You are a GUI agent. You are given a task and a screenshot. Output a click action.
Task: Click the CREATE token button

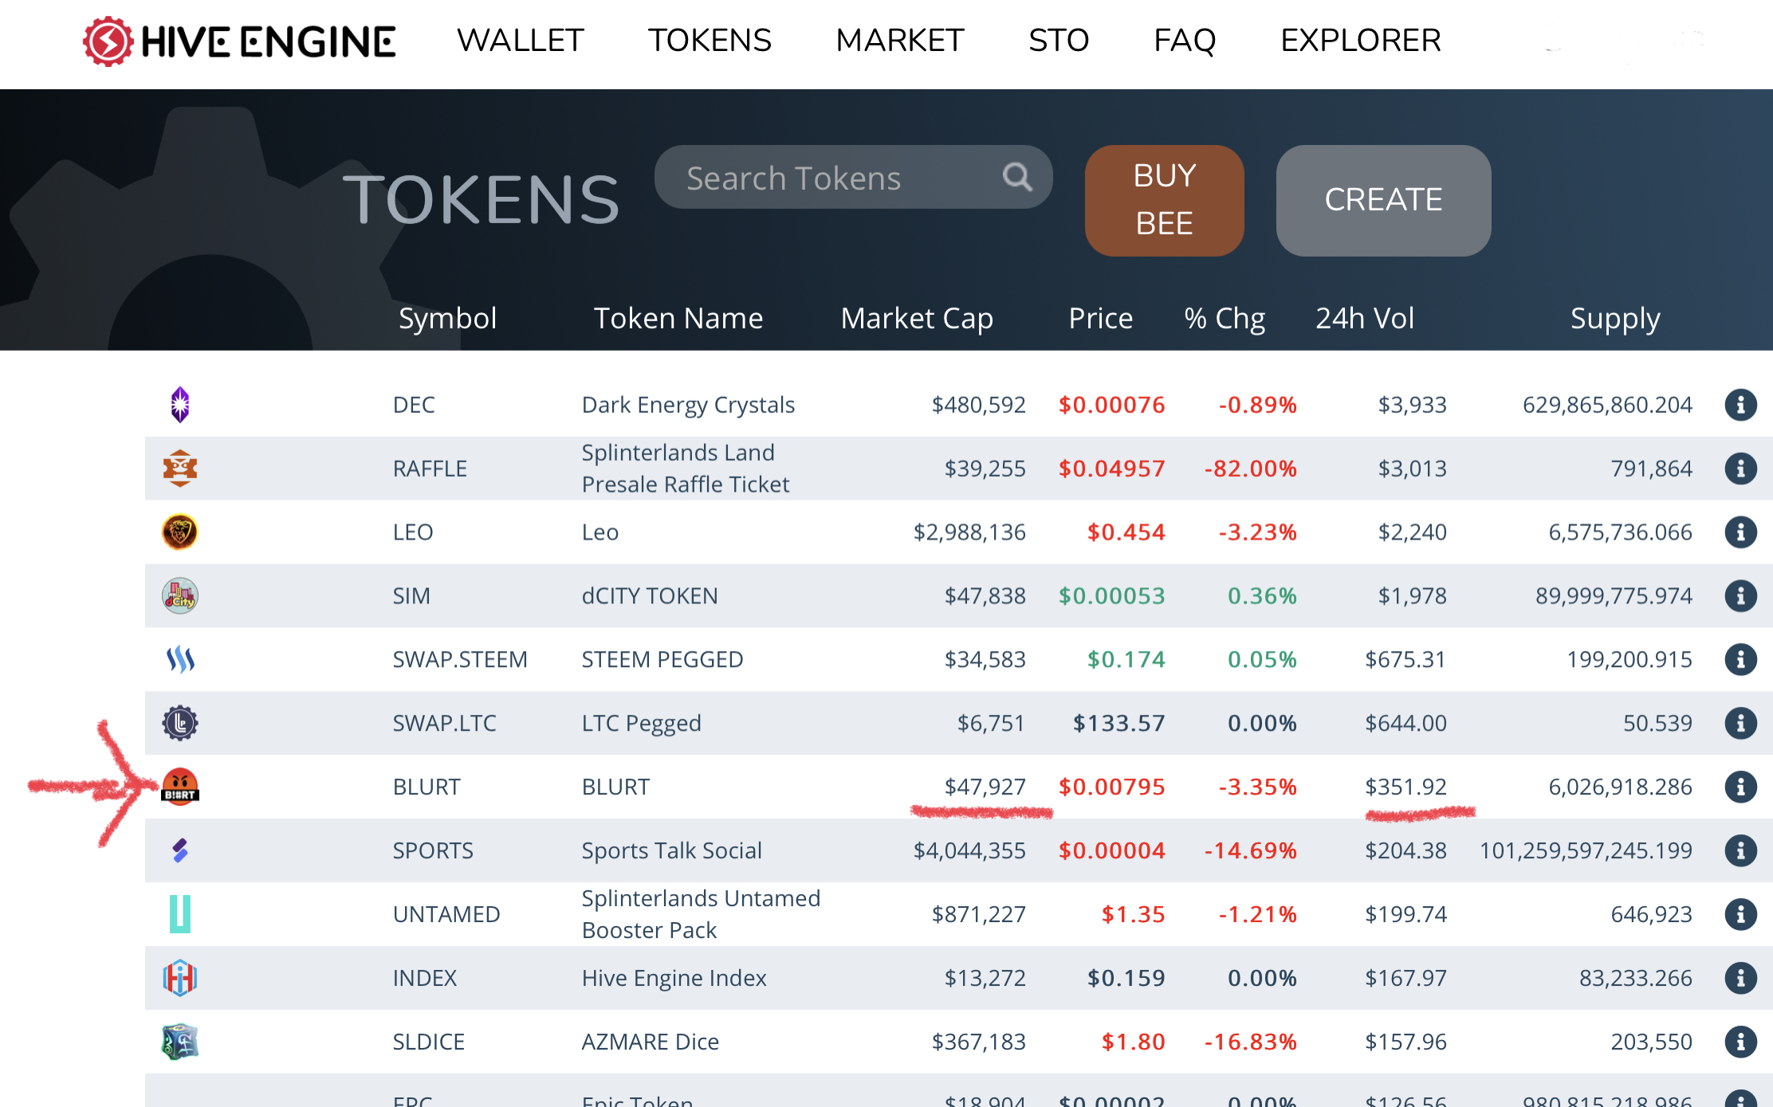(x=1383, y=200)
